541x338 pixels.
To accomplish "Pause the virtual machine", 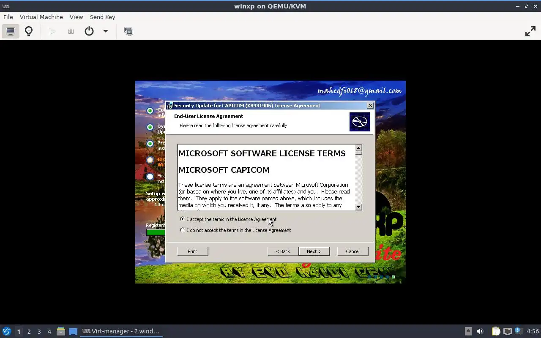I will (71, 31).
